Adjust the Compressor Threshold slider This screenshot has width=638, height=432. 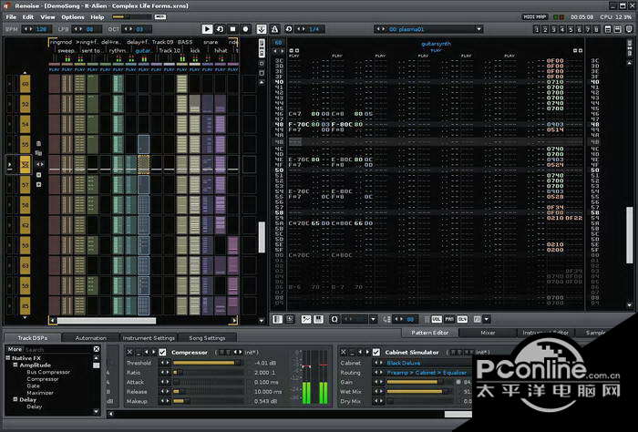tap(208, 363)
